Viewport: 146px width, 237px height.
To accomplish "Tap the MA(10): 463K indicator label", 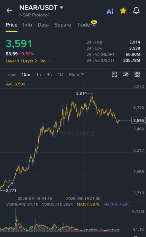I will [x=116, y=204].
